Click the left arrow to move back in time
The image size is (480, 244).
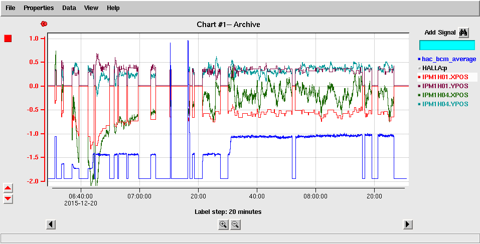tap(51, 224)
